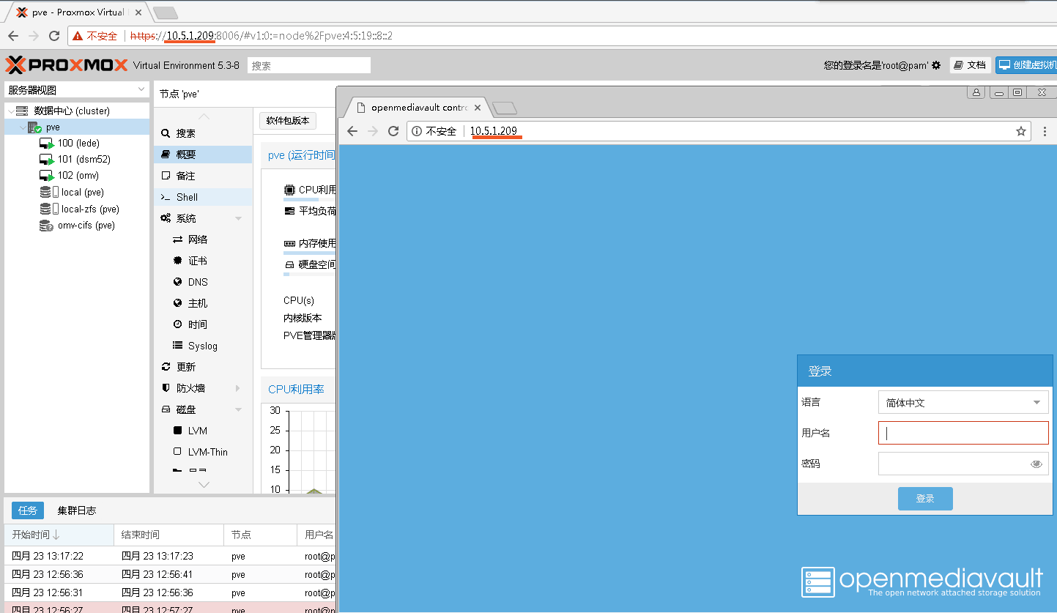The width and height of the screenshot is (1057, 613).
Task: Open the Shell menu item
Action: [203, 197]
